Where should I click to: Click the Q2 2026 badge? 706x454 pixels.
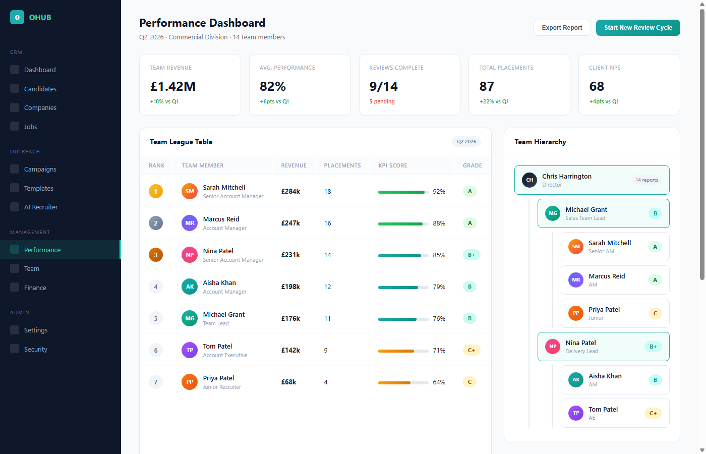(466, 142)
